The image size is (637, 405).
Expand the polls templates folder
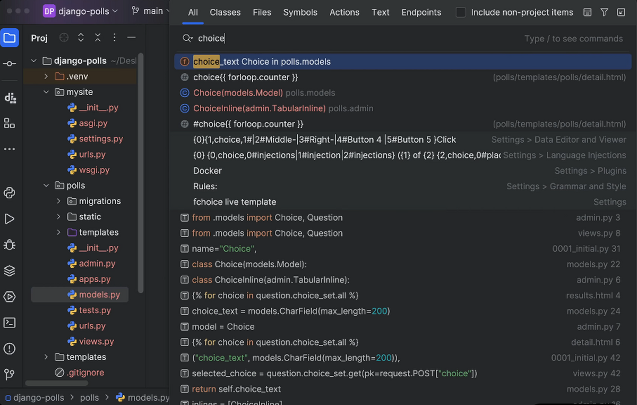point(59,232)
